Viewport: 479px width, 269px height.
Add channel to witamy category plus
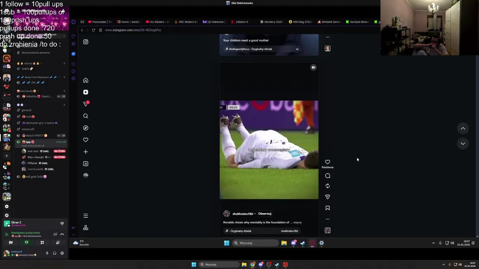[x=64, y=64]
